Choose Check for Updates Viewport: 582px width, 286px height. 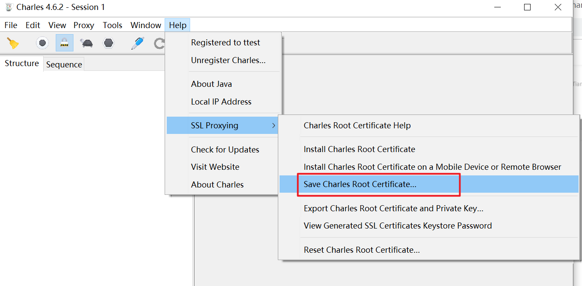click(223, 149)
